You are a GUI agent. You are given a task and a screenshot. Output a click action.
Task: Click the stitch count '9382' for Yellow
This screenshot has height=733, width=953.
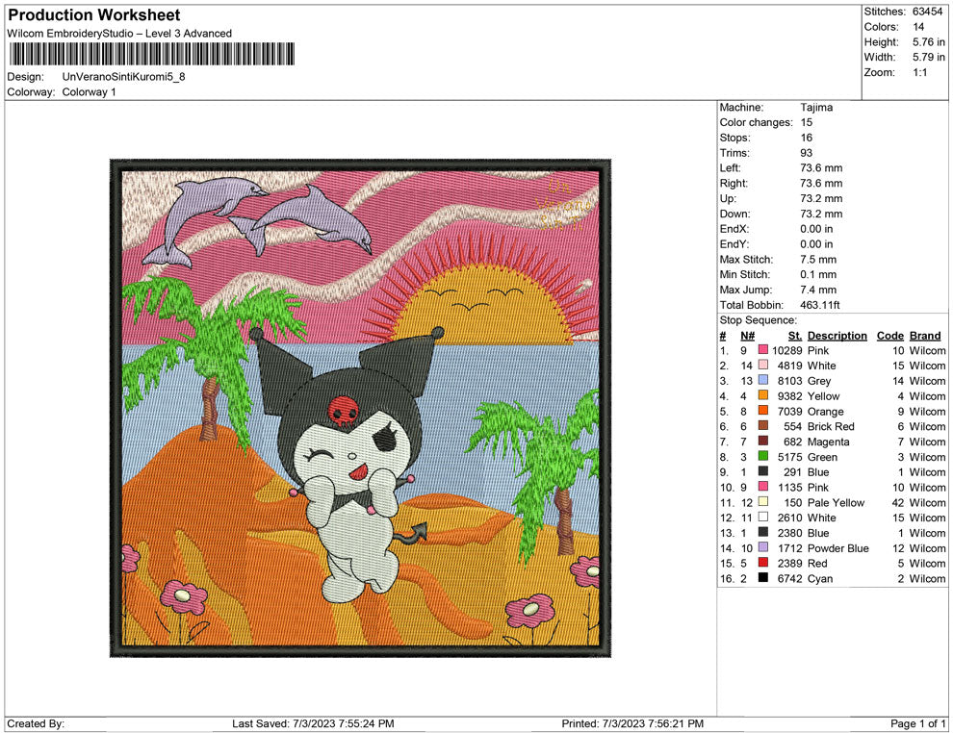(x=790, y=396)
